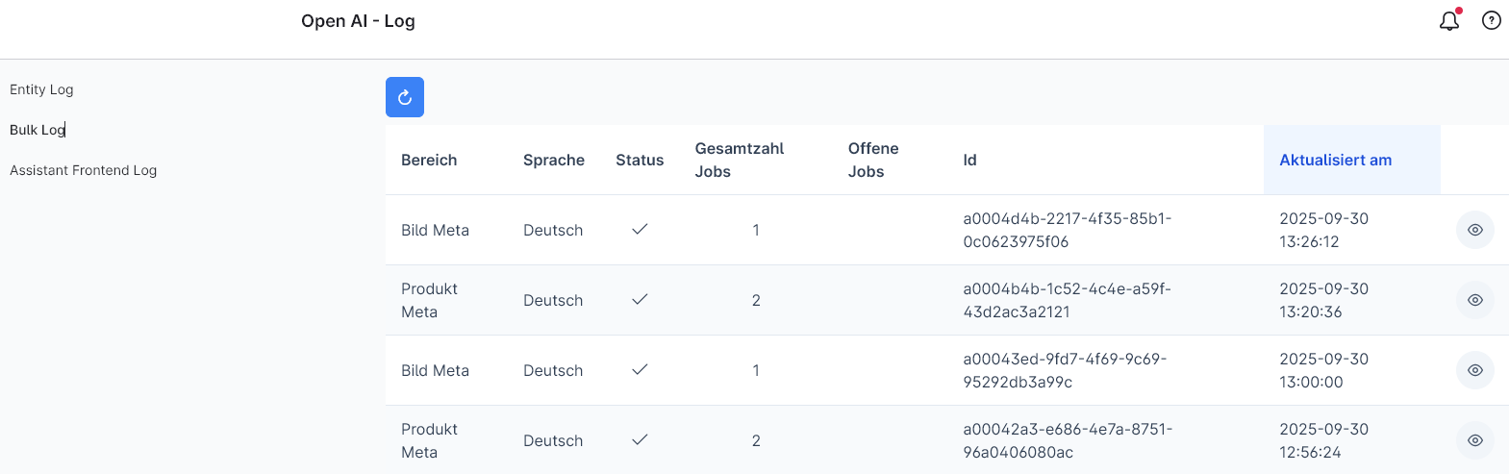View details of job updated 13:20:36

(1474, 300)
